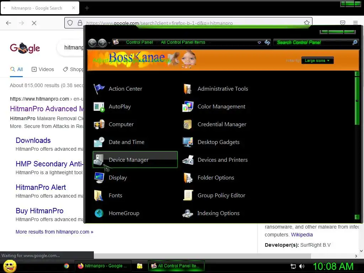Click More results from hitmanpro.com

point(54,232)
